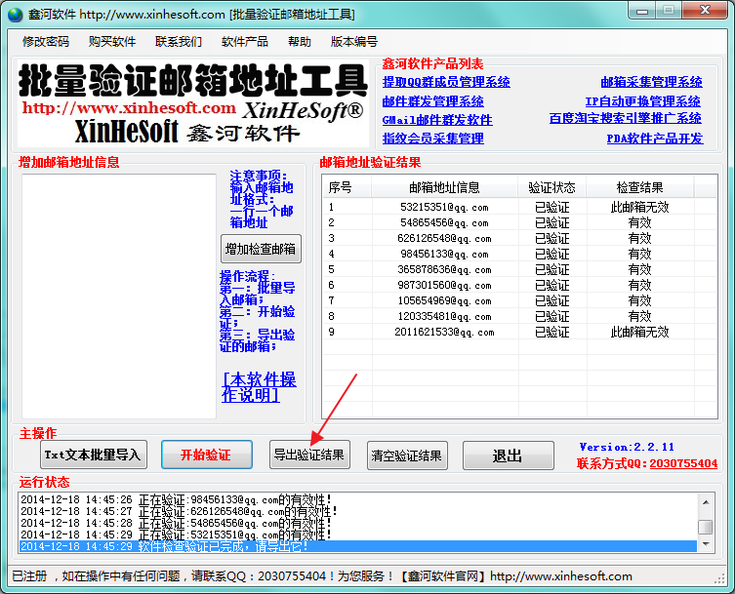Viewport: 735px width, 594px height.
Task: Minimize the application window
Action: [x=641, y=11]
